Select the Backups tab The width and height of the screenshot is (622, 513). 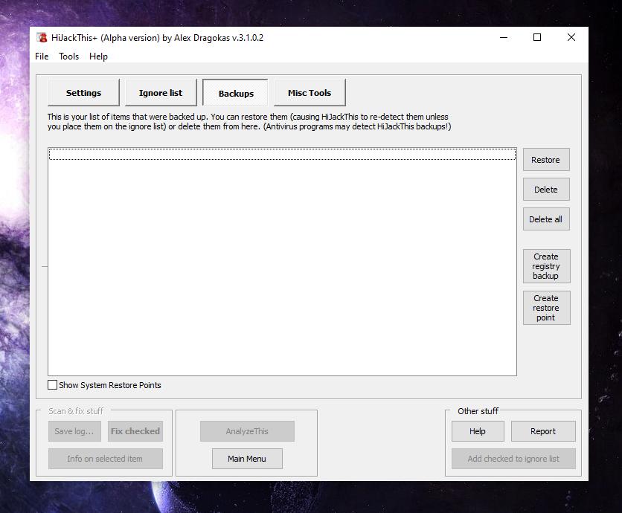(236, 93)
